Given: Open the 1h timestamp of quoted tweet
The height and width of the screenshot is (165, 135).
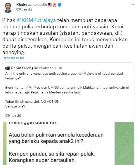Looking at the screenshot, I should (60, 68).
